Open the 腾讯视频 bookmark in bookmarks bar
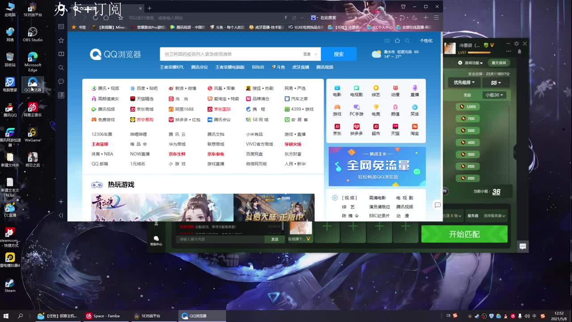The image size is (572, 322). 187,27
